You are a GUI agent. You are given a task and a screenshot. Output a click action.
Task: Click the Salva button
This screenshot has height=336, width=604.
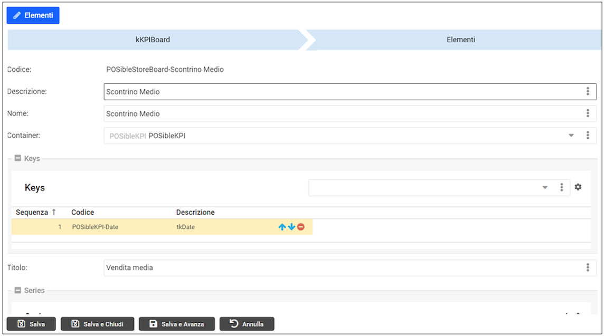pos(31,324)
